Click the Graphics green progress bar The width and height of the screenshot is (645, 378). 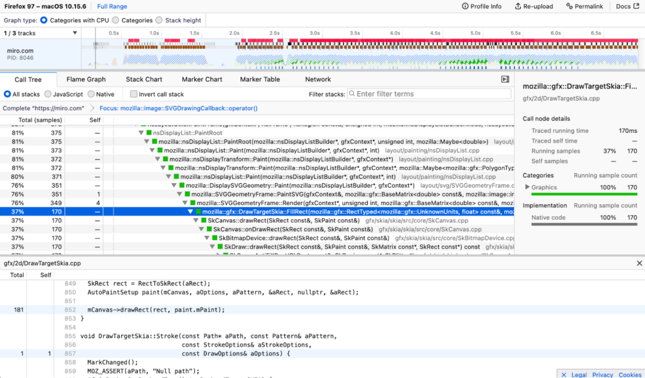coord(584,194)
